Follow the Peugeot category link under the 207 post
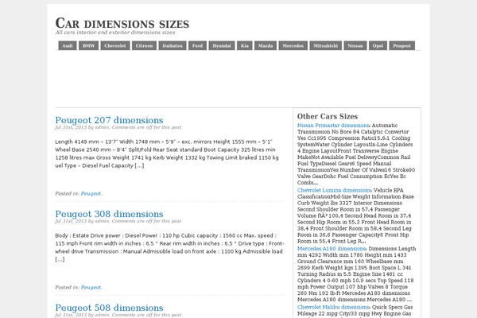Viewport: 477px width, 318px height. [91, 193]
